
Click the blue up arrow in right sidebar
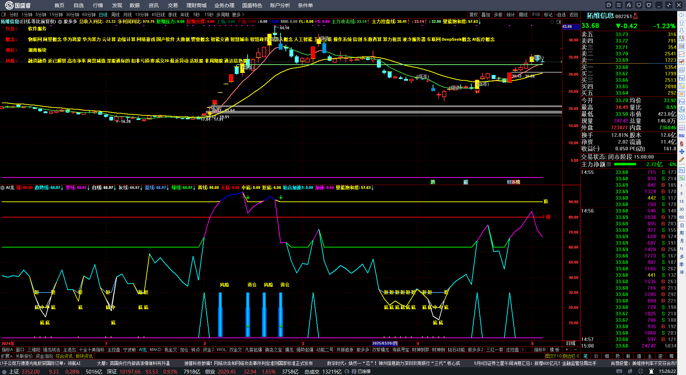(x=682, y=23)
